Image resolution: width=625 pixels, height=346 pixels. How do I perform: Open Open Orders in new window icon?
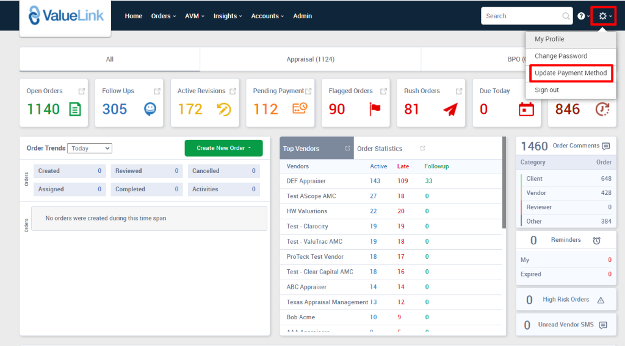[82, 91]
